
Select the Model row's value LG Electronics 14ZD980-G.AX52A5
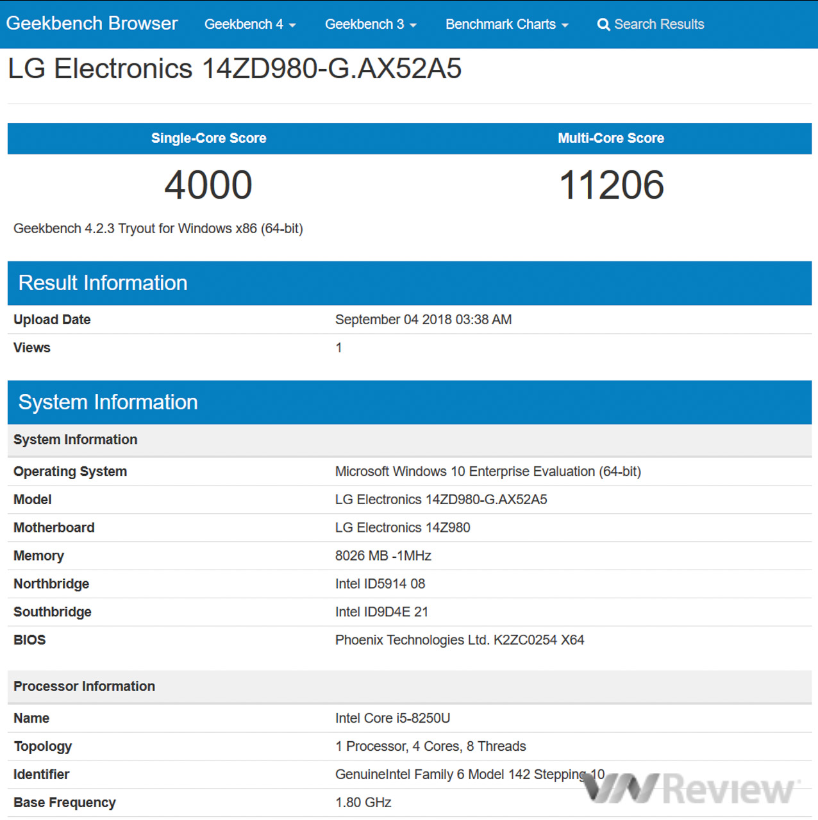[x=441, y=500]
